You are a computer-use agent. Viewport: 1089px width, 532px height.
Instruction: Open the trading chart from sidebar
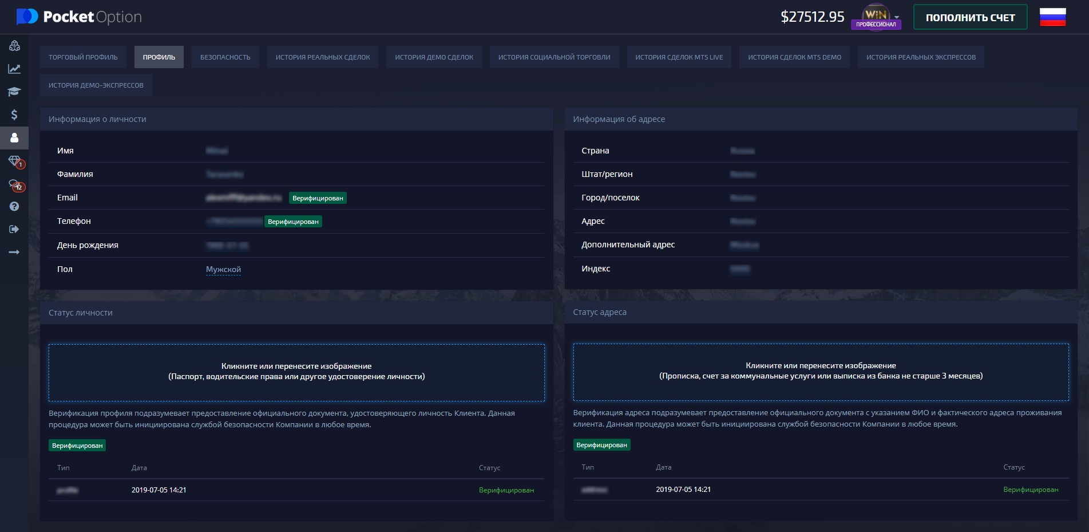(x=14, y=69)
